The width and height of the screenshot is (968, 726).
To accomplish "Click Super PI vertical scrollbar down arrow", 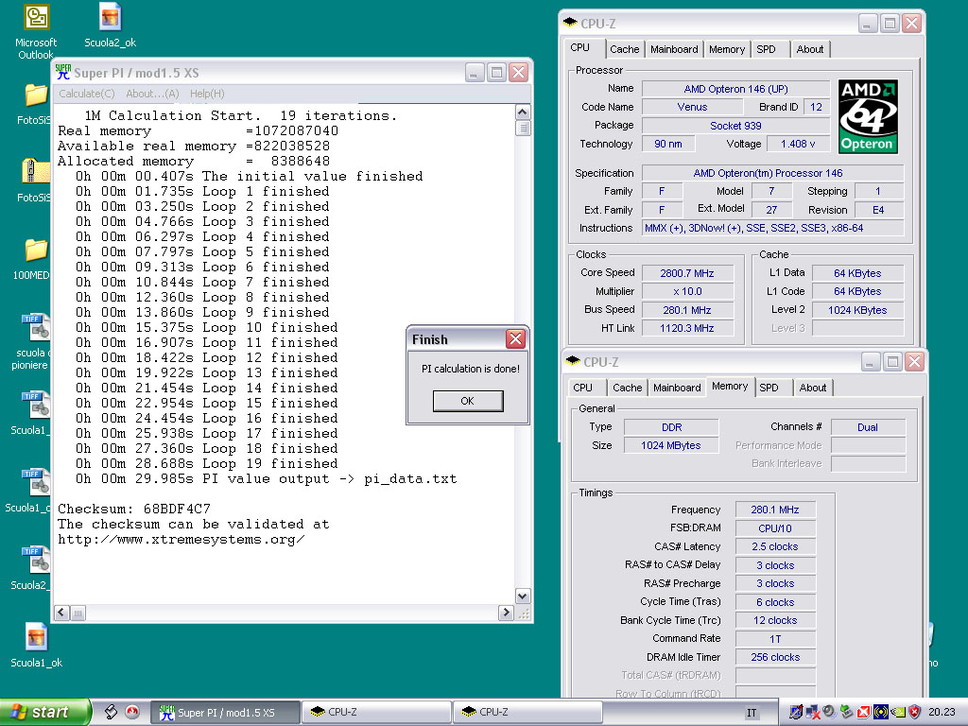I will coord(522,596).
